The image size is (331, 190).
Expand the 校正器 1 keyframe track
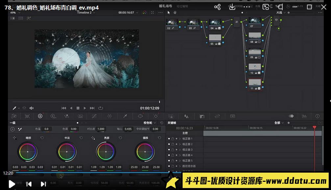(x=180, y=138)
